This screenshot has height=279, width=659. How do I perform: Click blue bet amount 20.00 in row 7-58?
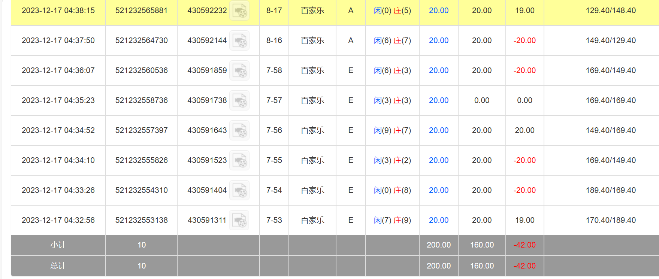coord(439,70)
